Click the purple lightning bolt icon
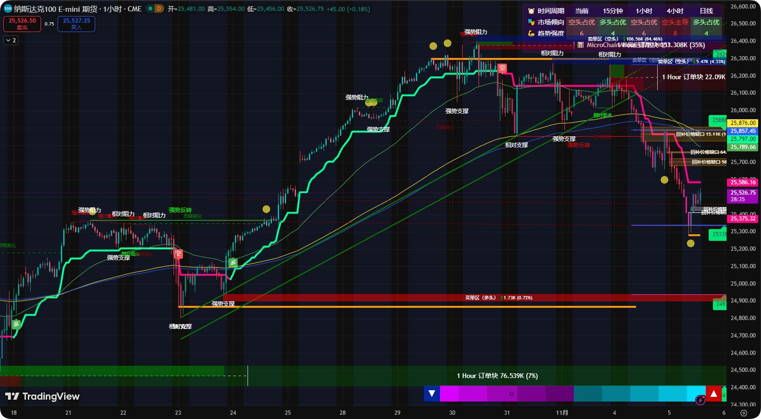This screenshot has width=761, height=419. [701, 400]
